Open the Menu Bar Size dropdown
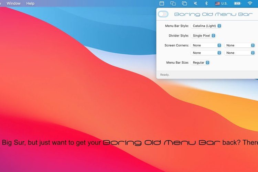258x172 pixels. (x=200, y=63)
